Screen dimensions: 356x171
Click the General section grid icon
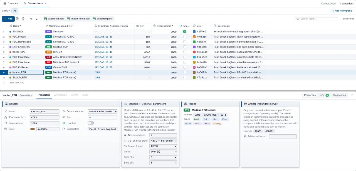6,104
